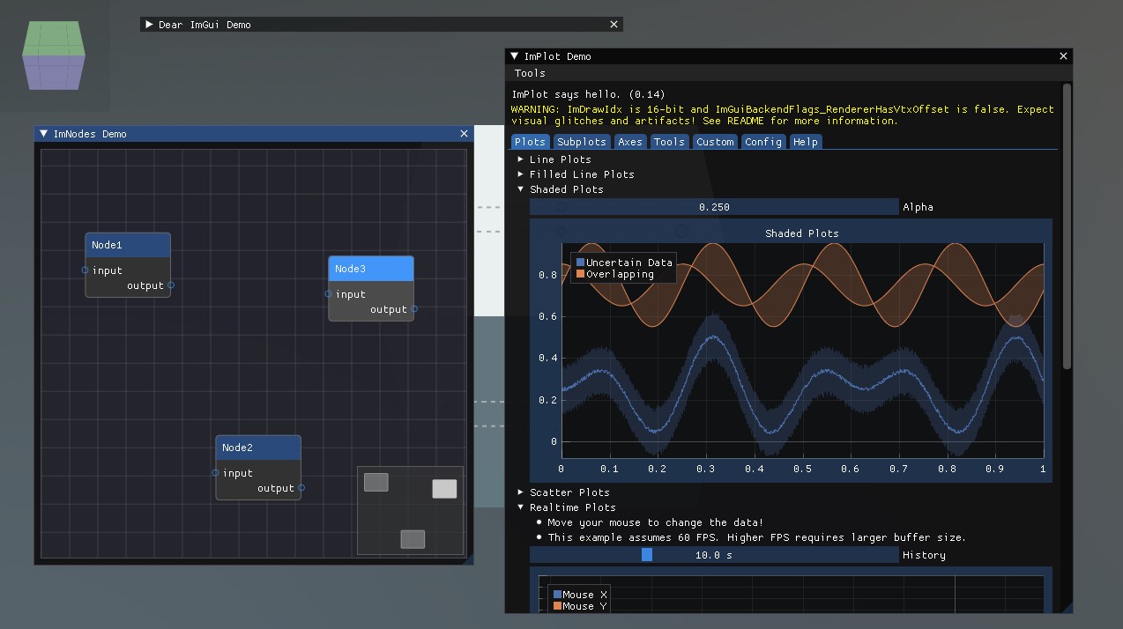Click Node3 input pin
The image size is (1123, 629).
[x=329, y=294]
